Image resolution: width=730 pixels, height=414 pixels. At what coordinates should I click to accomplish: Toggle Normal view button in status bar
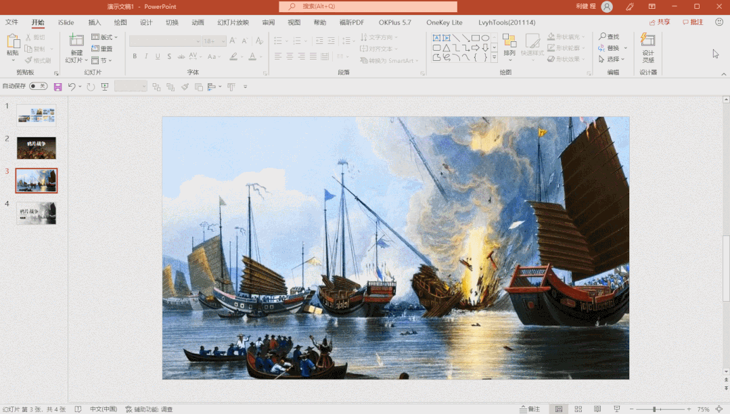[x=559, y=409]
